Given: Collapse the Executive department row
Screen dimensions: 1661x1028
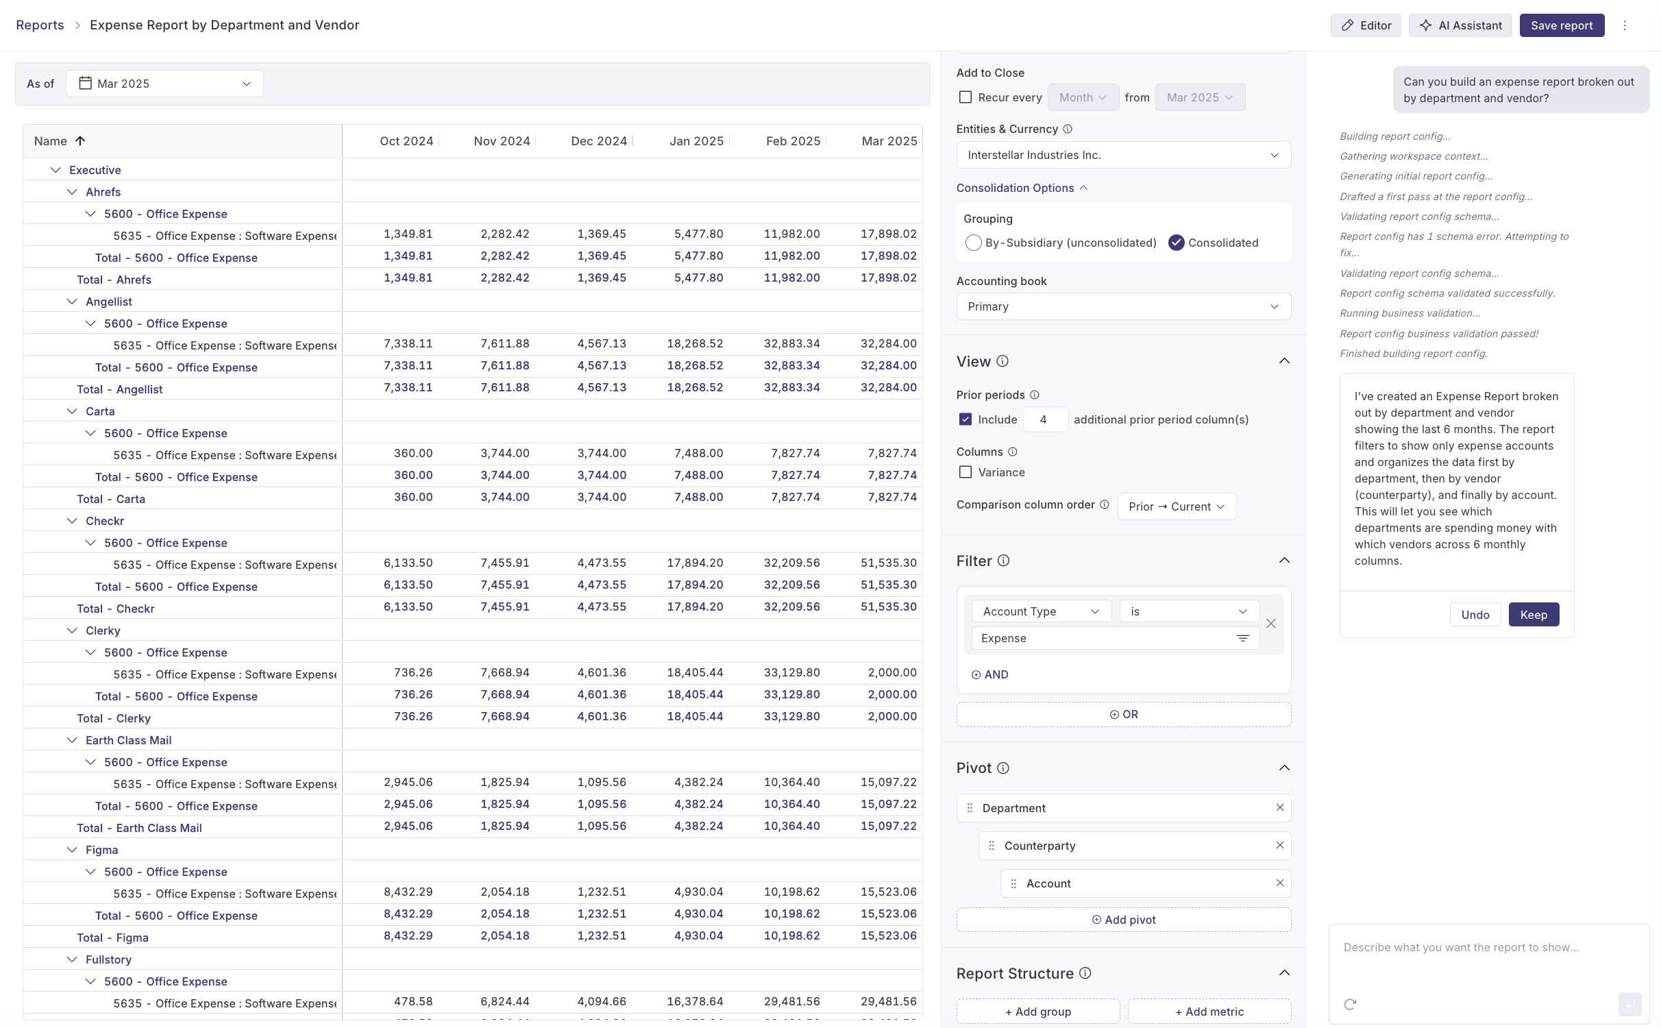Looking at the screenshot, I should pos(56,170).
